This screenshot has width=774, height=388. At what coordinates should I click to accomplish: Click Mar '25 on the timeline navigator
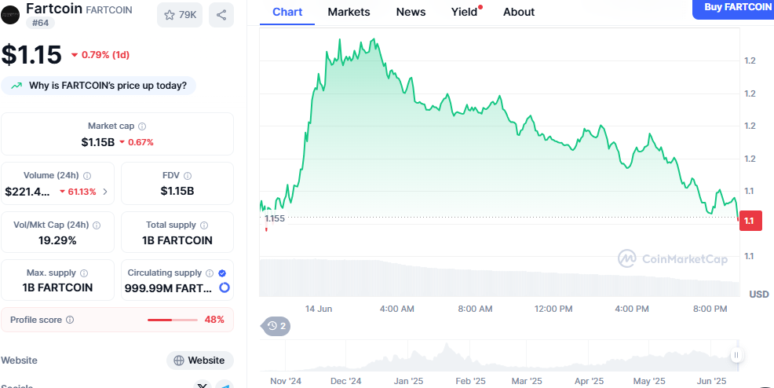coord(527,381)
